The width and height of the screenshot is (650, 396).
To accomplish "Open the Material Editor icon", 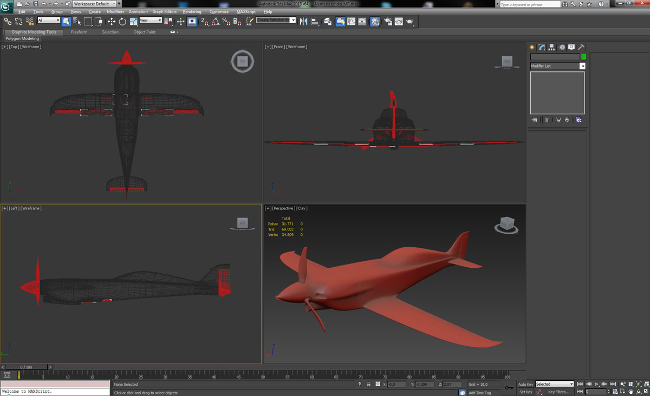I will click(375, 22).
